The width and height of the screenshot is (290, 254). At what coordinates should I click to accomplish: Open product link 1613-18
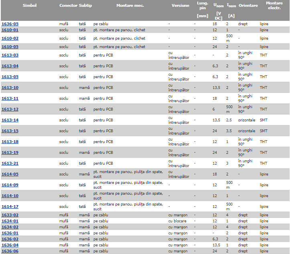[10, 142]
